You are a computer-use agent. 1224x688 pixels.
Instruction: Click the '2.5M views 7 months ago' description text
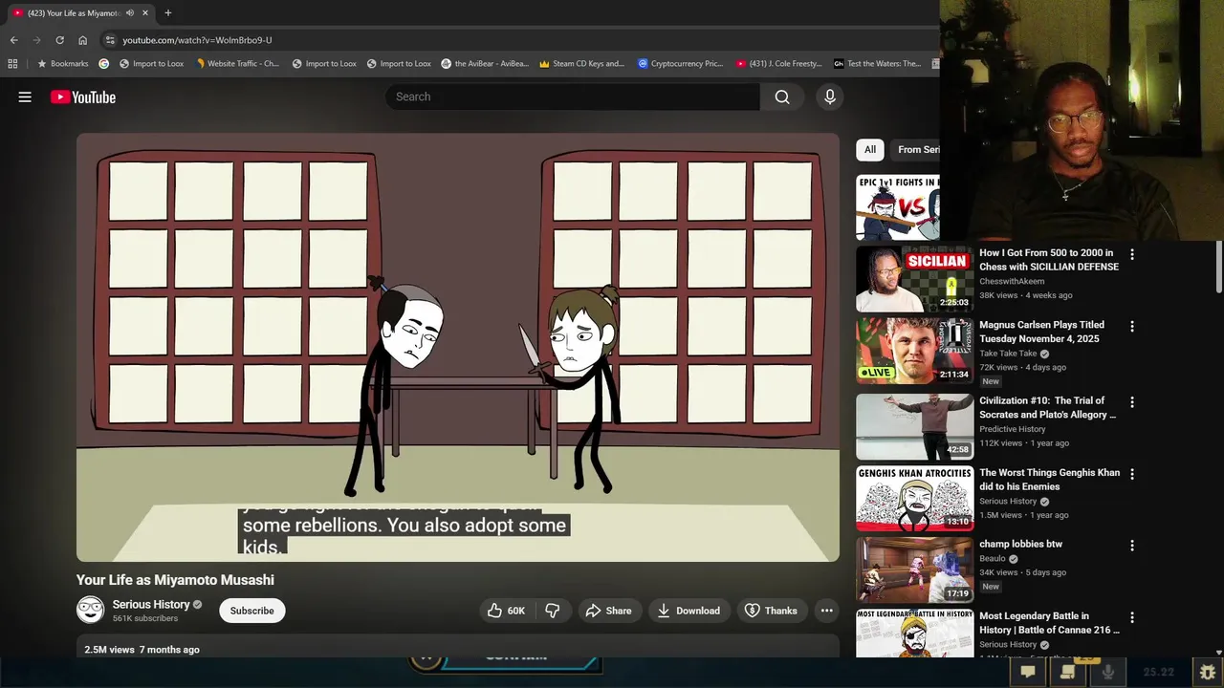[142, 650]
